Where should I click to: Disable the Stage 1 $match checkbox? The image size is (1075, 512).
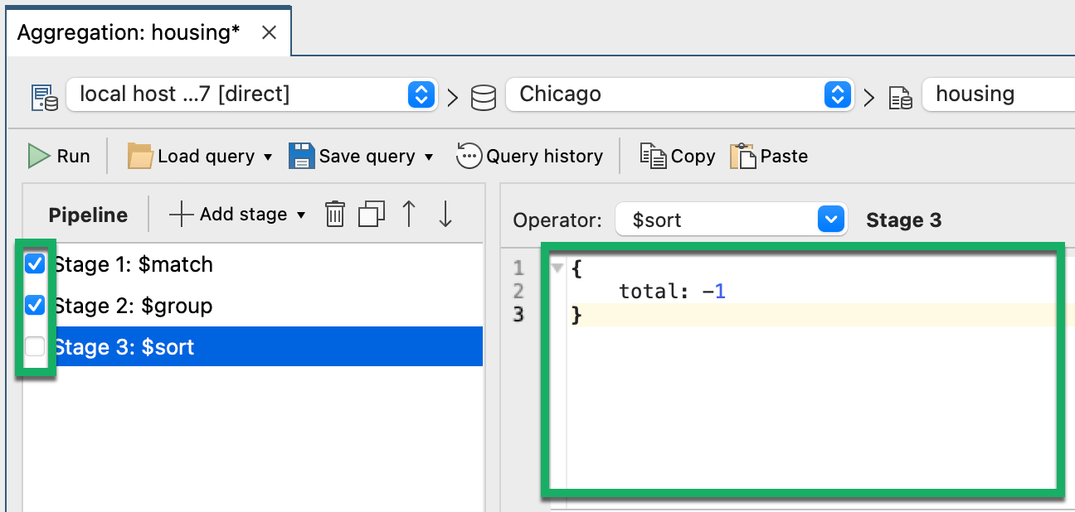click(32, 263)
